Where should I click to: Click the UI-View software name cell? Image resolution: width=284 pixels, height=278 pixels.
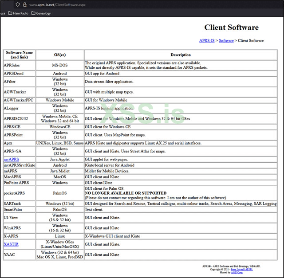[11, 218]
